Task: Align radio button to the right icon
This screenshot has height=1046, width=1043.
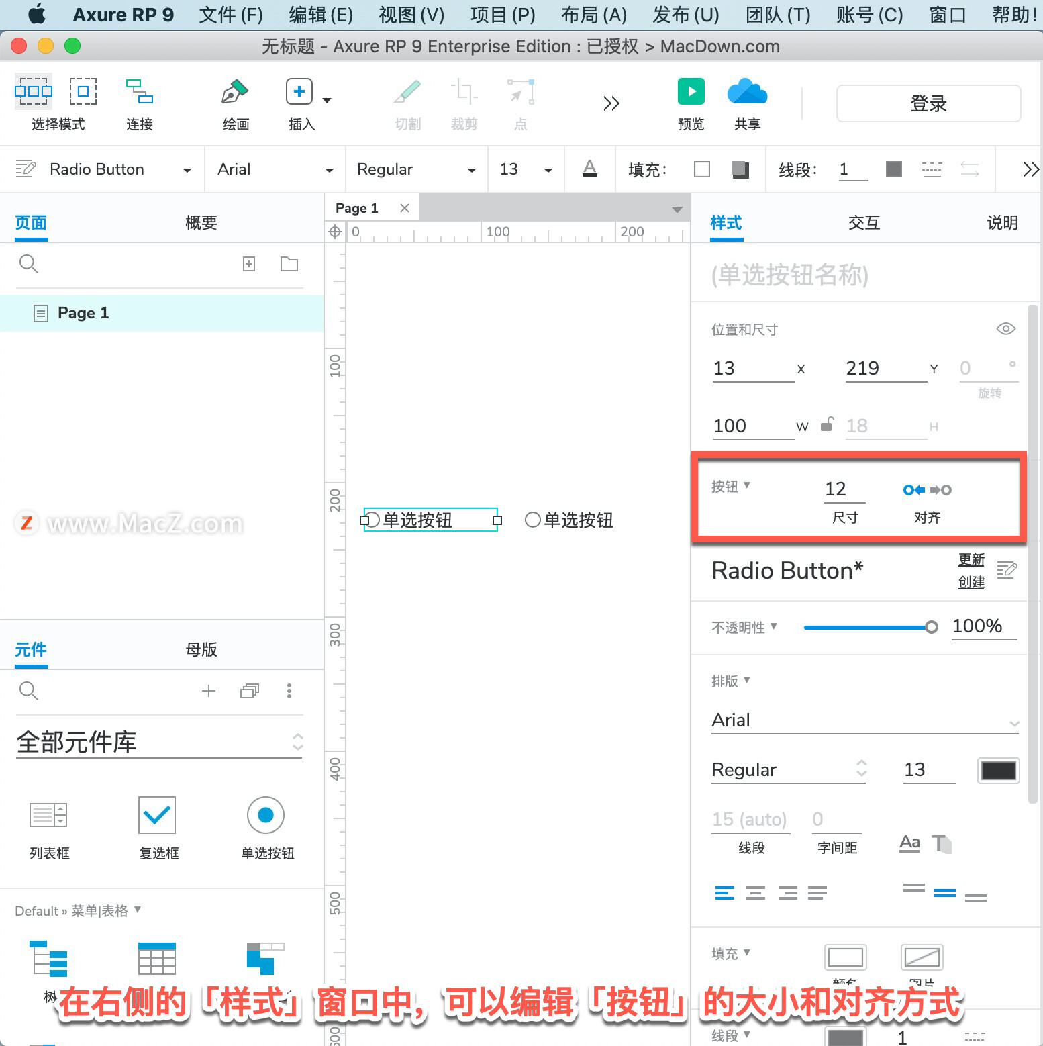Action: [x=941, y=490]
